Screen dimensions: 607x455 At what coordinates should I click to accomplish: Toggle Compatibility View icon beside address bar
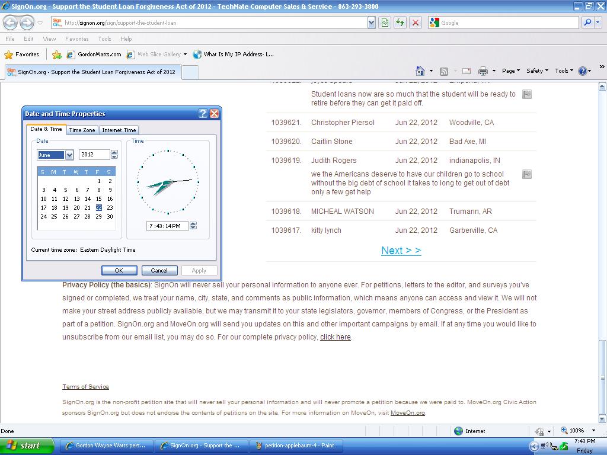coord(384,23)
